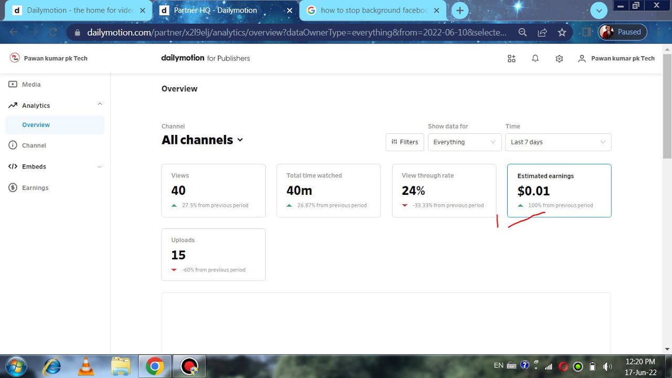This screenshot has width=672, height=378.
Task: Click the network signal tray icon
Action: coord(549,366)
